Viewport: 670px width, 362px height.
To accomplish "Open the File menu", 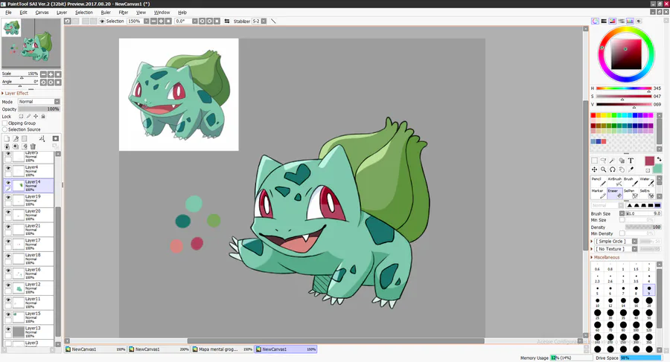I will click(x=8, y=13).
